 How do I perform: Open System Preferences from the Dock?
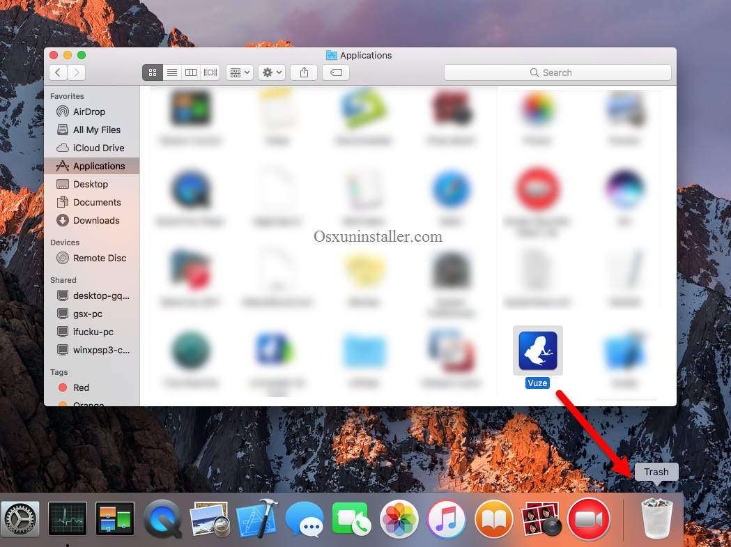[x=20, y=519]
